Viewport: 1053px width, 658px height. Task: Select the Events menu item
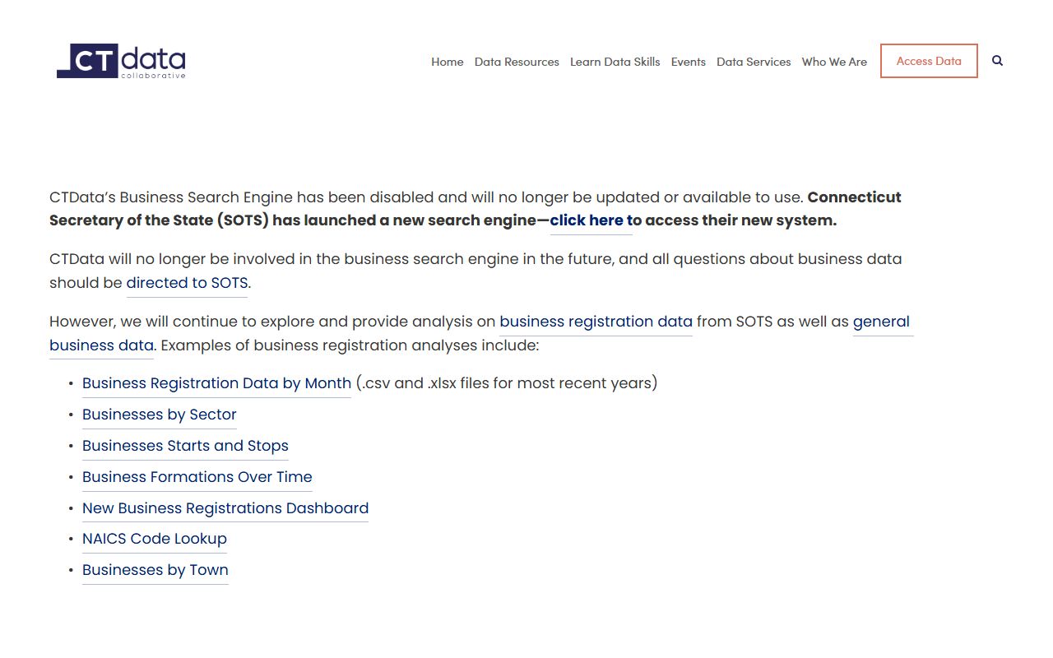(x=689, y=62)
